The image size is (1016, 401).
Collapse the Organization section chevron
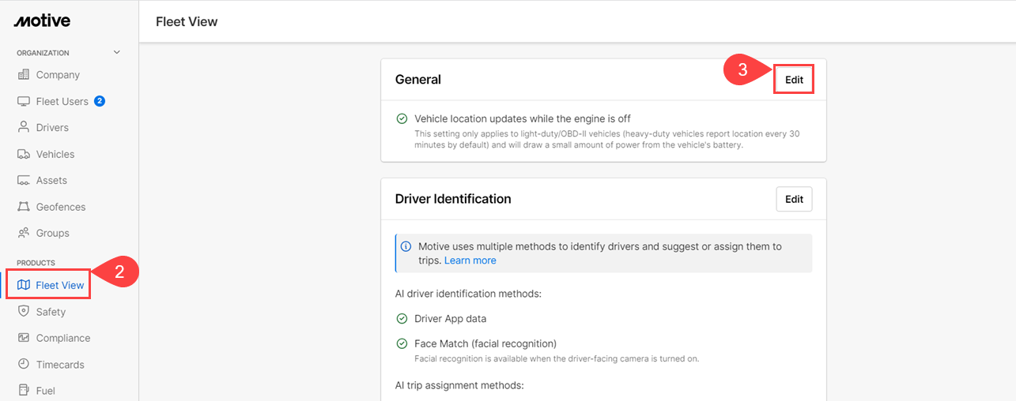(117, 53)
